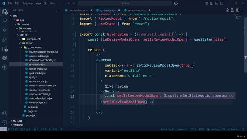Open sidebar-modules.jsx file
This screenshot has width=247, height=139.
pyautogui.click(x=40, y=94)
